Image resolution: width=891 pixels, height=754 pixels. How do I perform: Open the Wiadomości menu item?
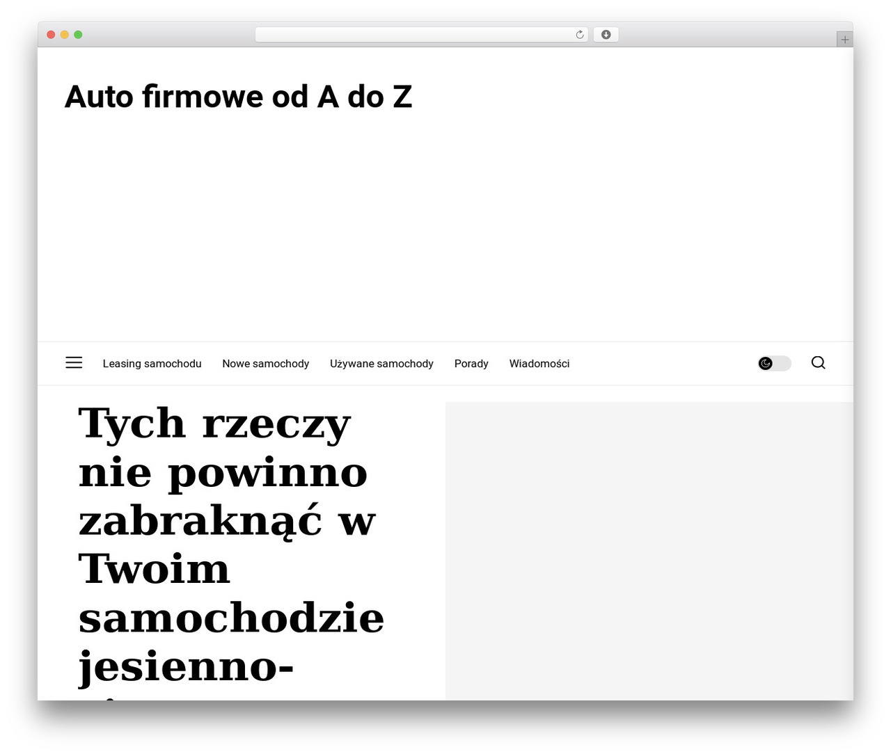539,363
